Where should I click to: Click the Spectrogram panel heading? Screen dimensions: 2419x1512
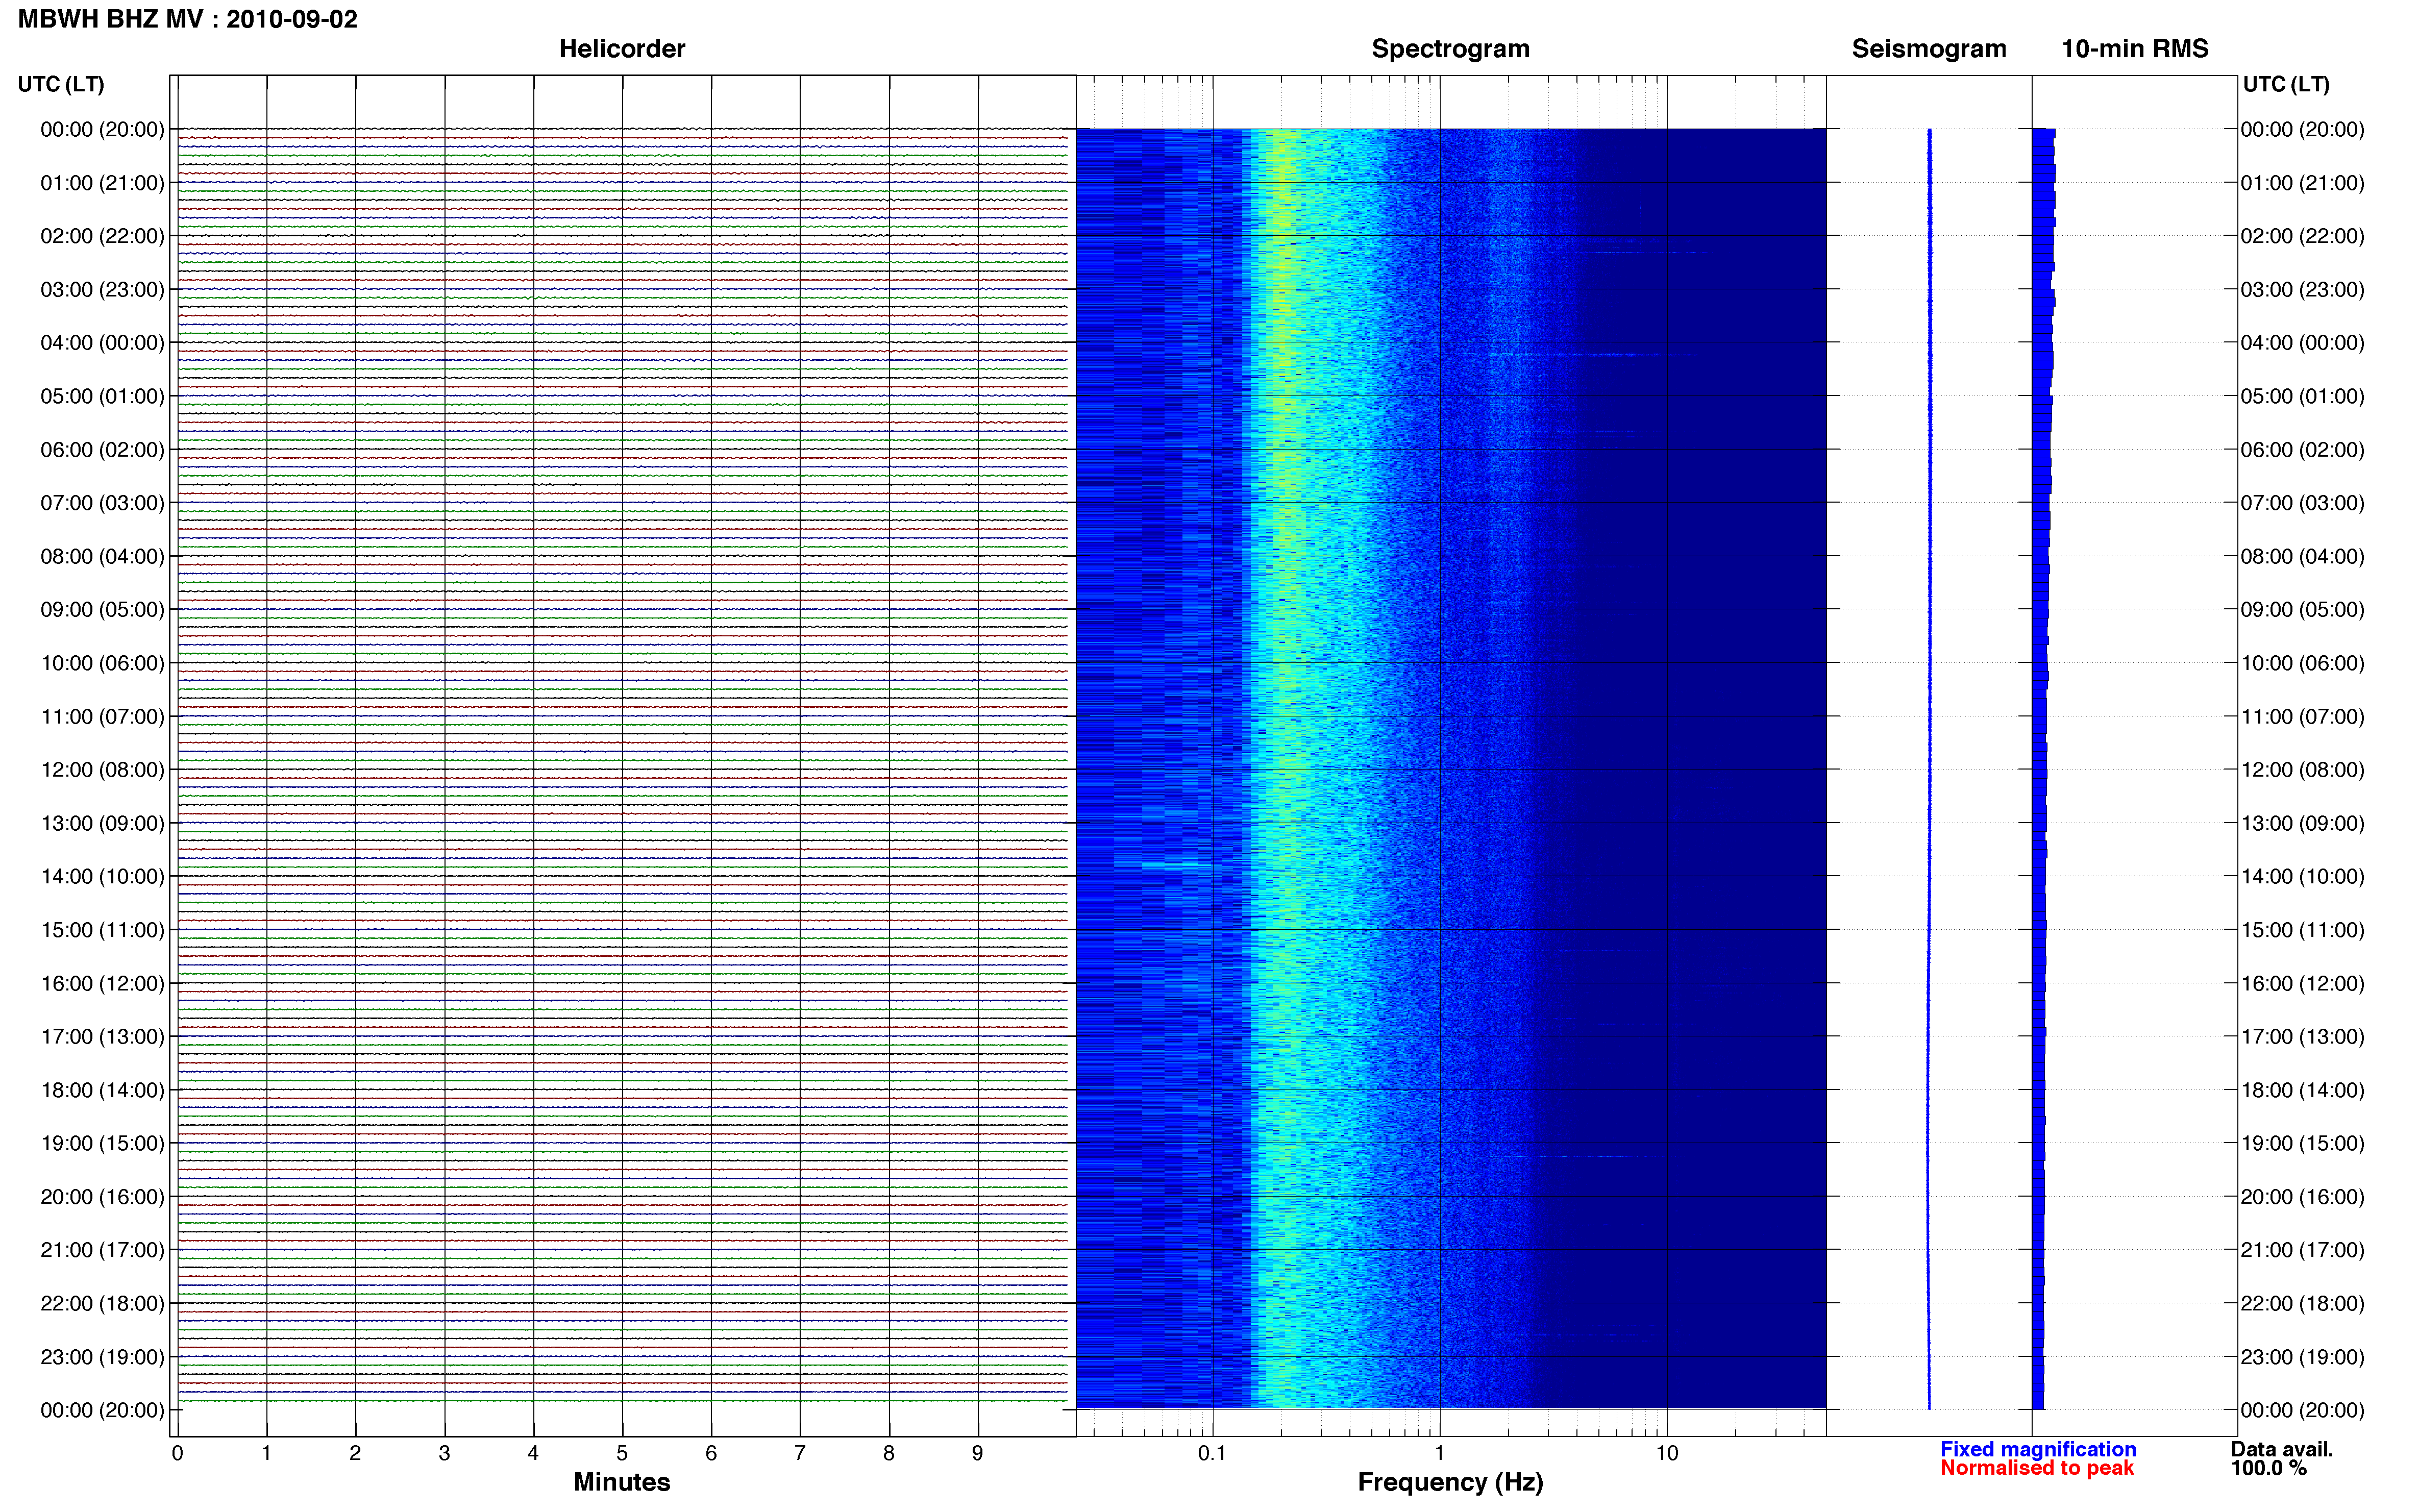tap(1450, 49)
